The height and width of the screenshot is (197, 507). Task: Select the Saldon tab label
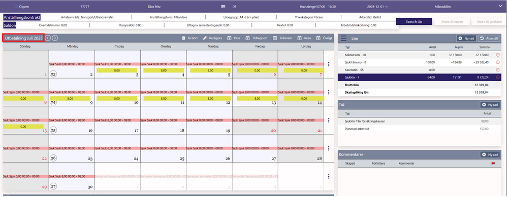(10, 25)
